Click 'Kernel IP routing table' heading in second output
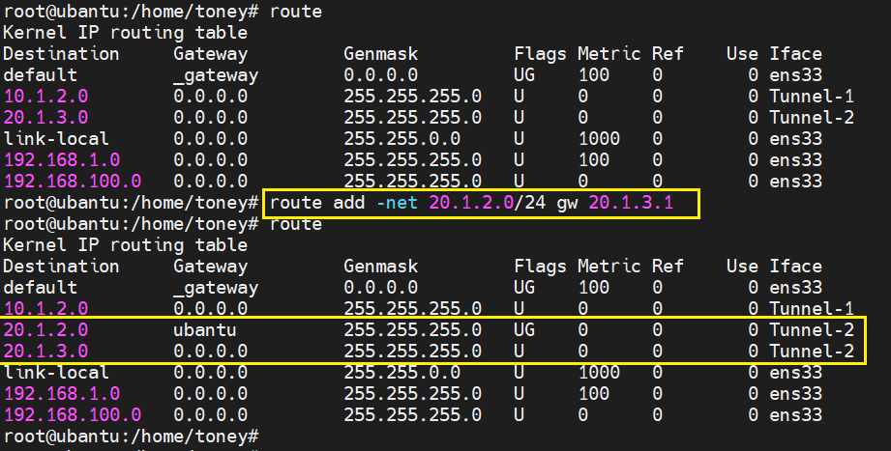891x451 pixels. tap(126, 245)
